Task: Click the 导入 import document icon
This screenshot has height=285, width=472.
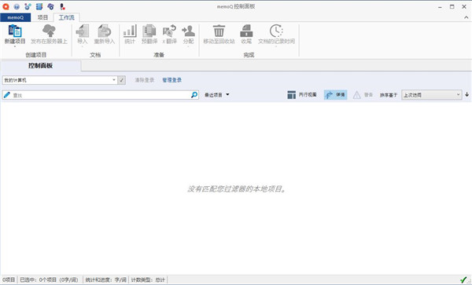Action: point(83,31)
